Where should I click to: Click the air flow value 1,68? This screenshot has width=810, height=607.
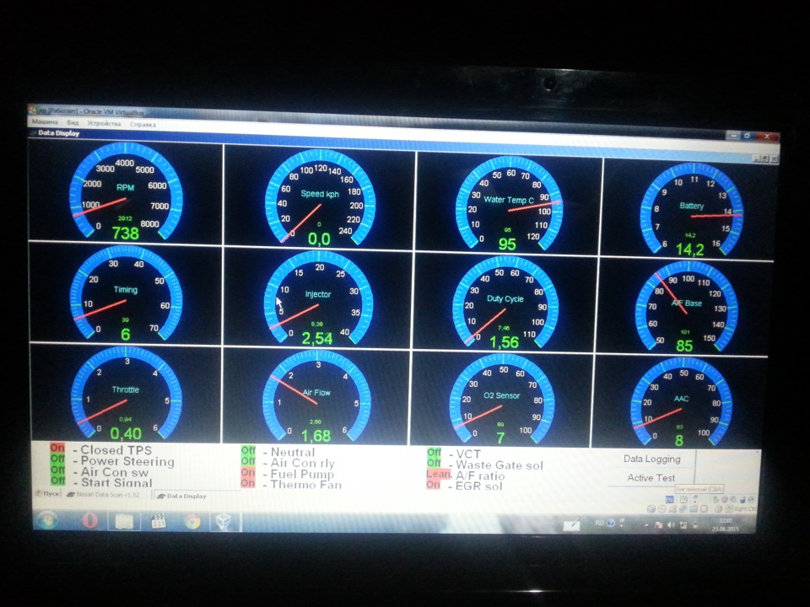pyautogui.click(x=316, y=436)
